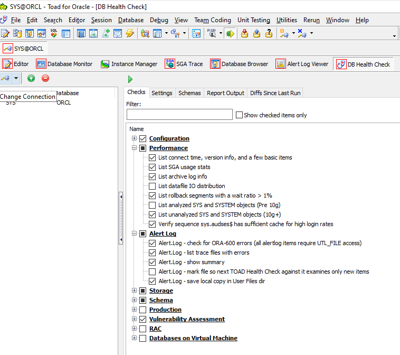
Task: Click the object search magnifier icon
Action: point(145,33)
